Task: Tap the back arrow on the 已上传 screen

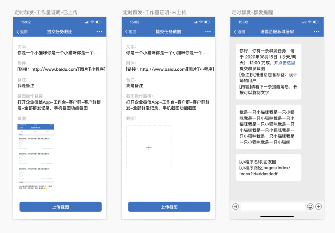Action: [18, 32]
